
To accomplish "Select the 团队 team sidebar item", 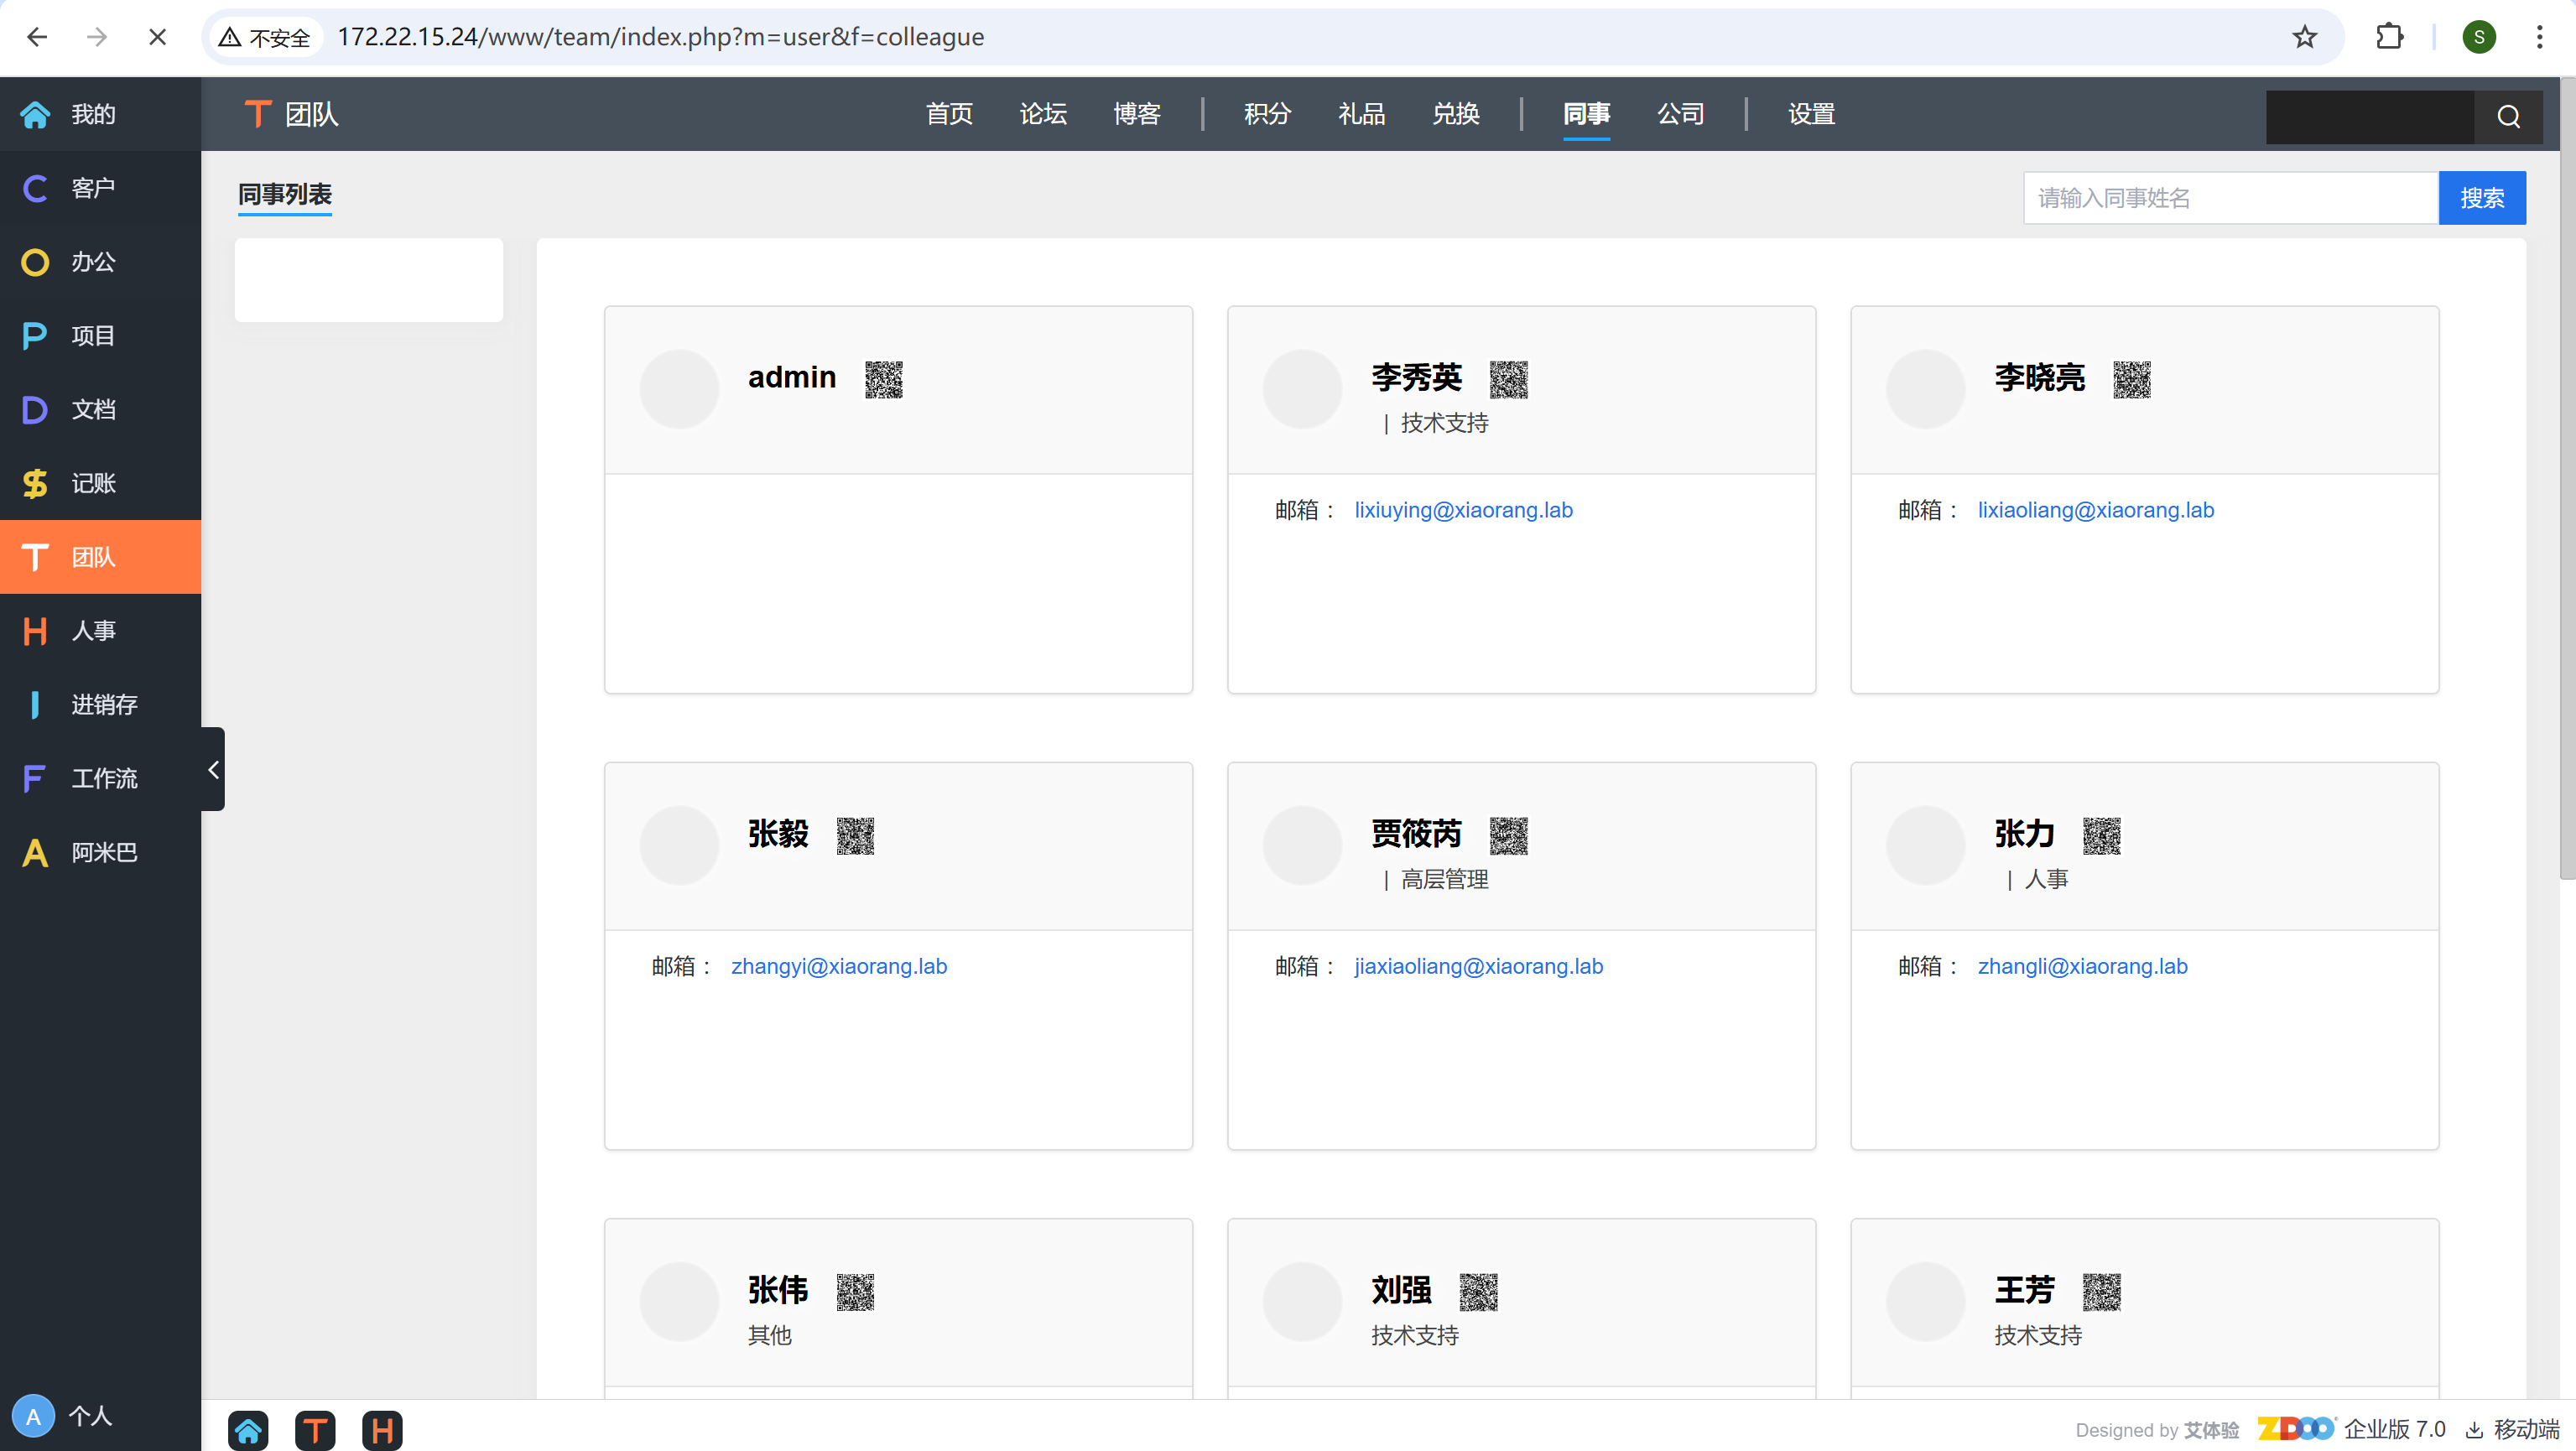I will click(100, 557).
